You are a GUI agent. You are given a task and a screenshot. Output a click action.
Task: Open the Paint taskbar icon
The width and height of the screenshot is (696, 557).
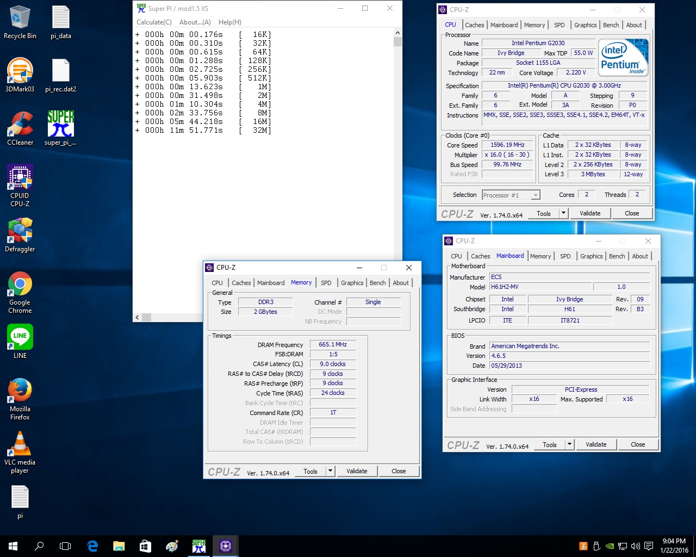(x=172, y=546)
